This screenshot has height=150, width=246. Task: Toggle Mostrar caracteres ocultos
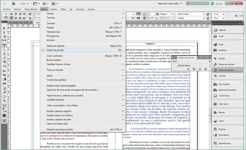[60, 129]
